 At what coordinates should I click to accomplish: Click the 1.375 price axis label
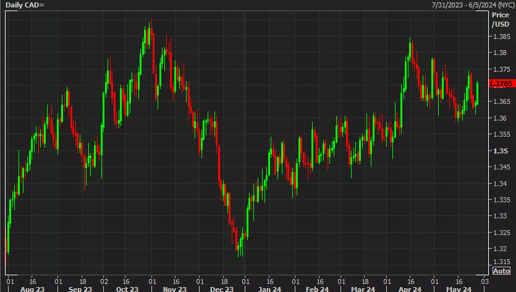tap(502, 69)
